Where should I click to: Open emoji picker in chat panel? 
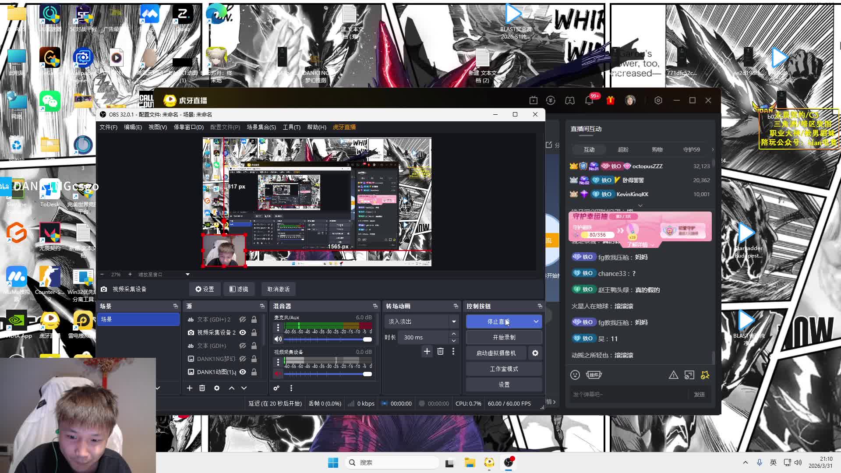point(575,375)
